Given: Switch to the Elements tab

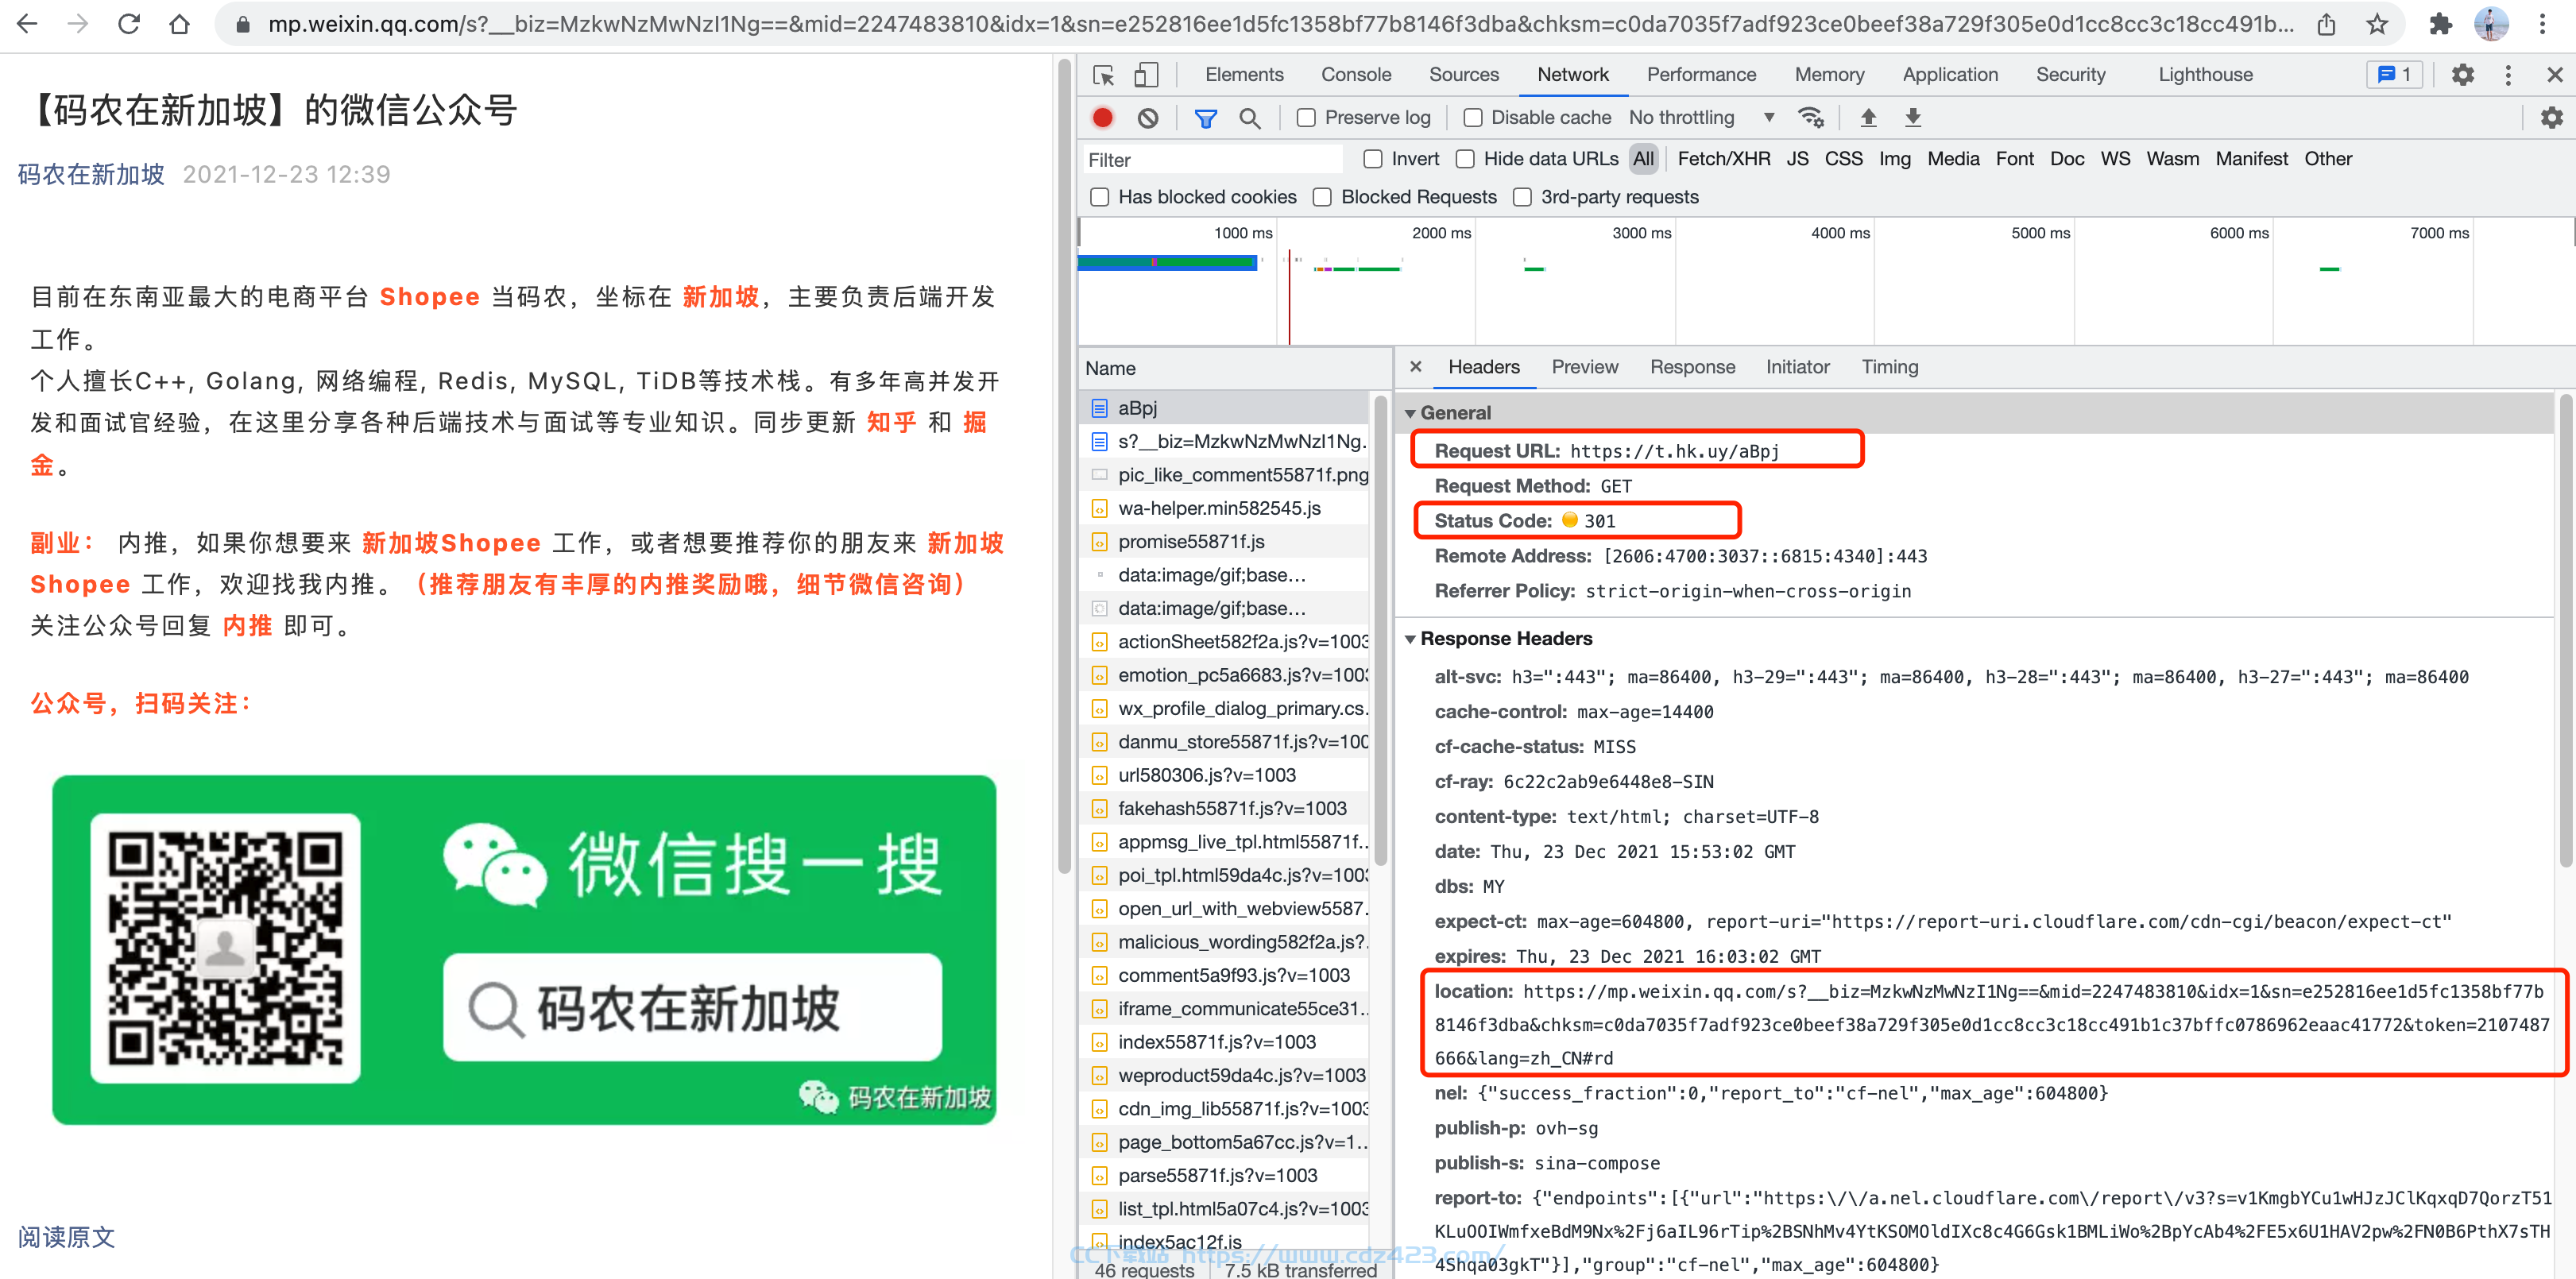Looking at the screenshot, I should pyautogui.click(x=1244, y=75).
